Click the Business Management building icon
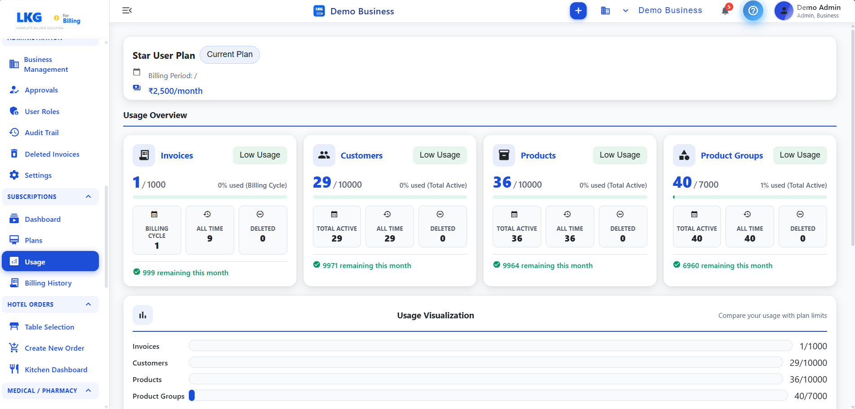Viewport: 855px width, 409px height. tap(14, 64)
